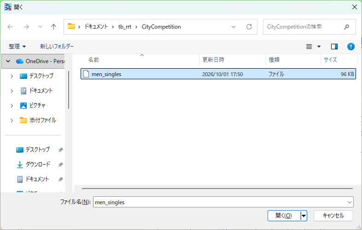Screen dimensions: 362x230
Task: Select 添付ファイル folder in tree
Action: pyautogui.click(x=38, y=120)
